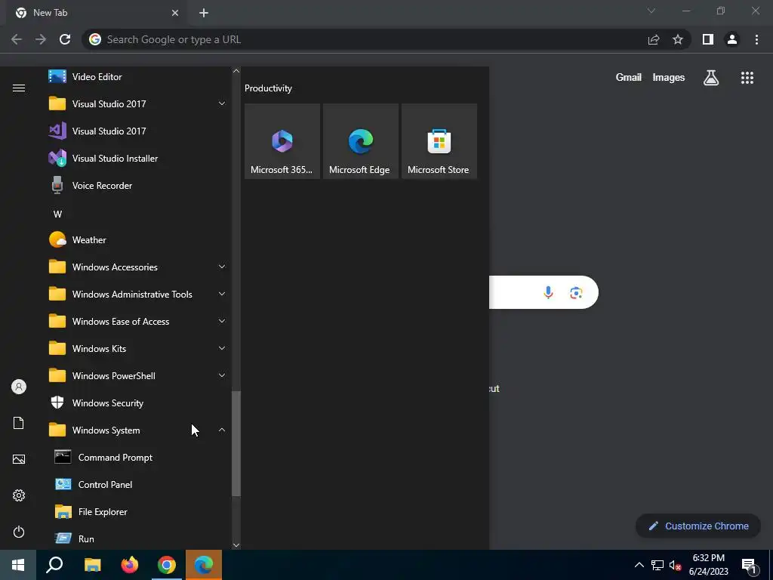Expand the Windows PowerShell folder
The image size is (773, 580).
136,376
